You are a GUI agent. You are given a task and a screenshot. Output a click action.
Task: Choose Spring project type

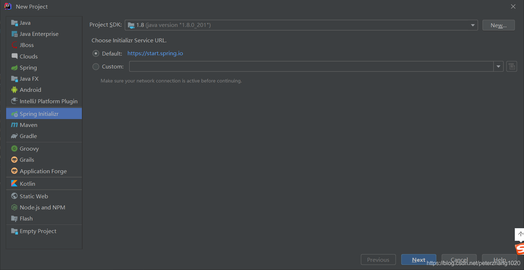(x=44, y=67)
